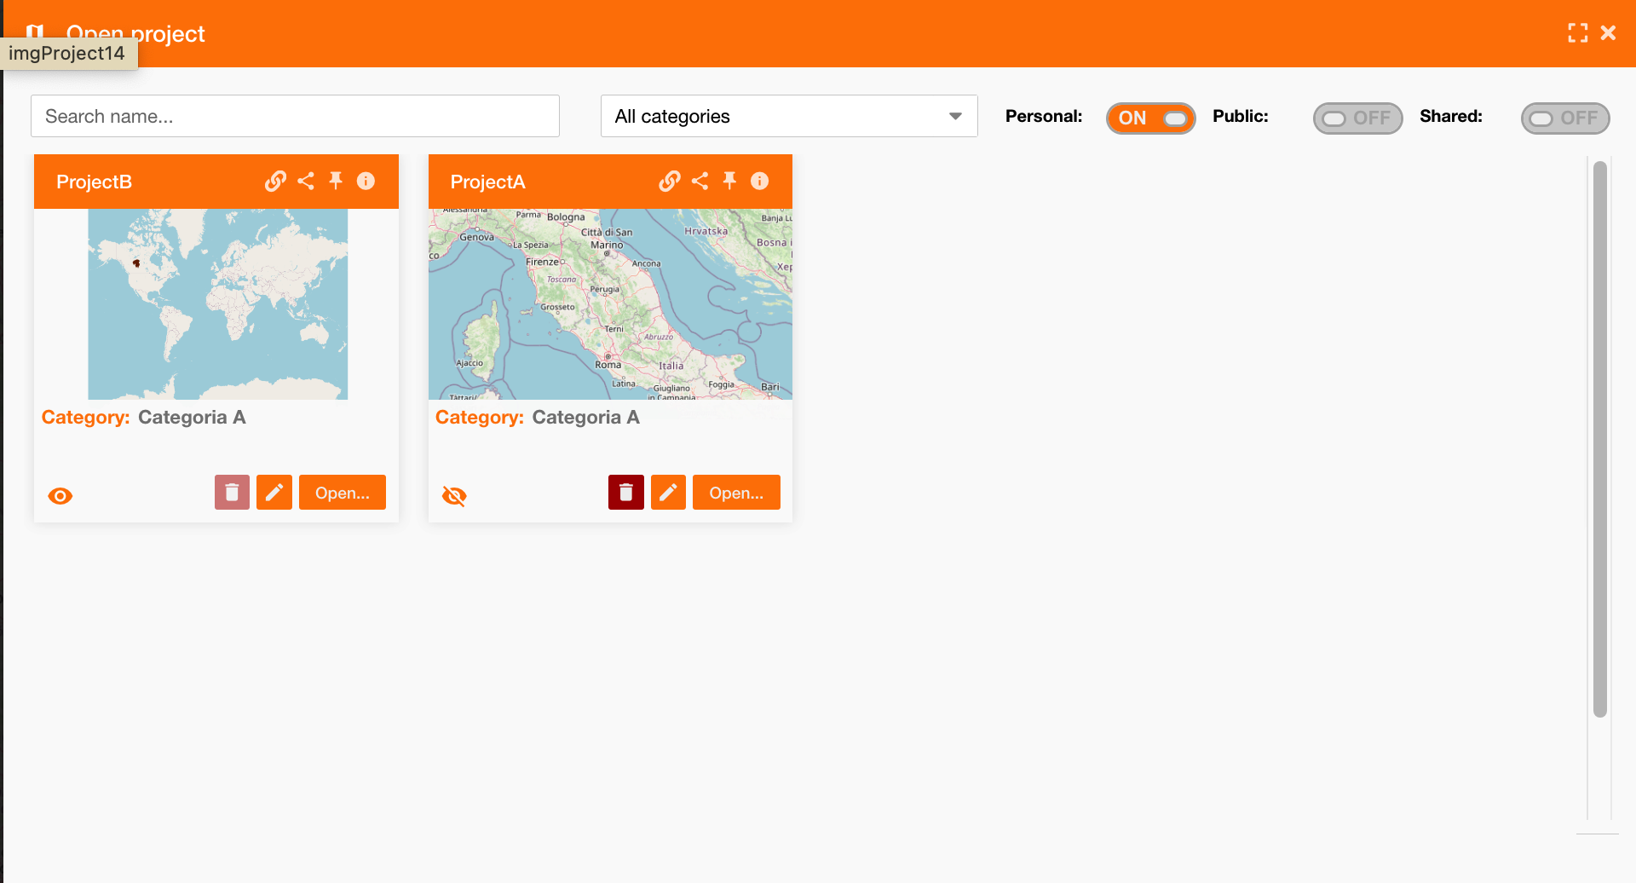This screenshot has width=1636, height=883.
Task: Turn on the Public switch
Action: (1358, 118)
